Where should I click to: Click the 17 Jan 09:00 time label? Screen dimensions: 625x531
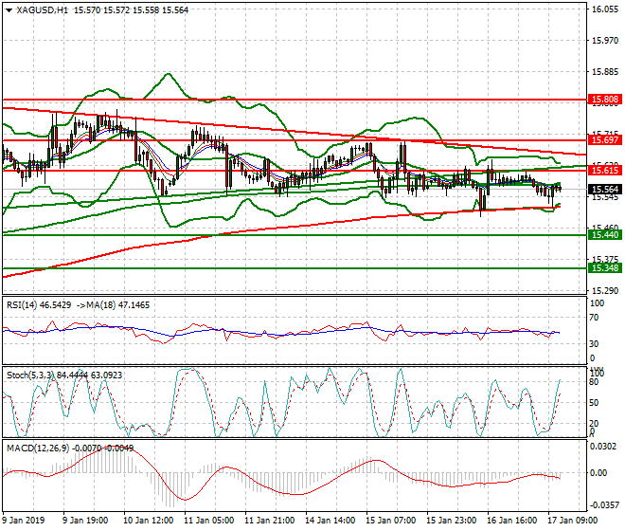572,521
